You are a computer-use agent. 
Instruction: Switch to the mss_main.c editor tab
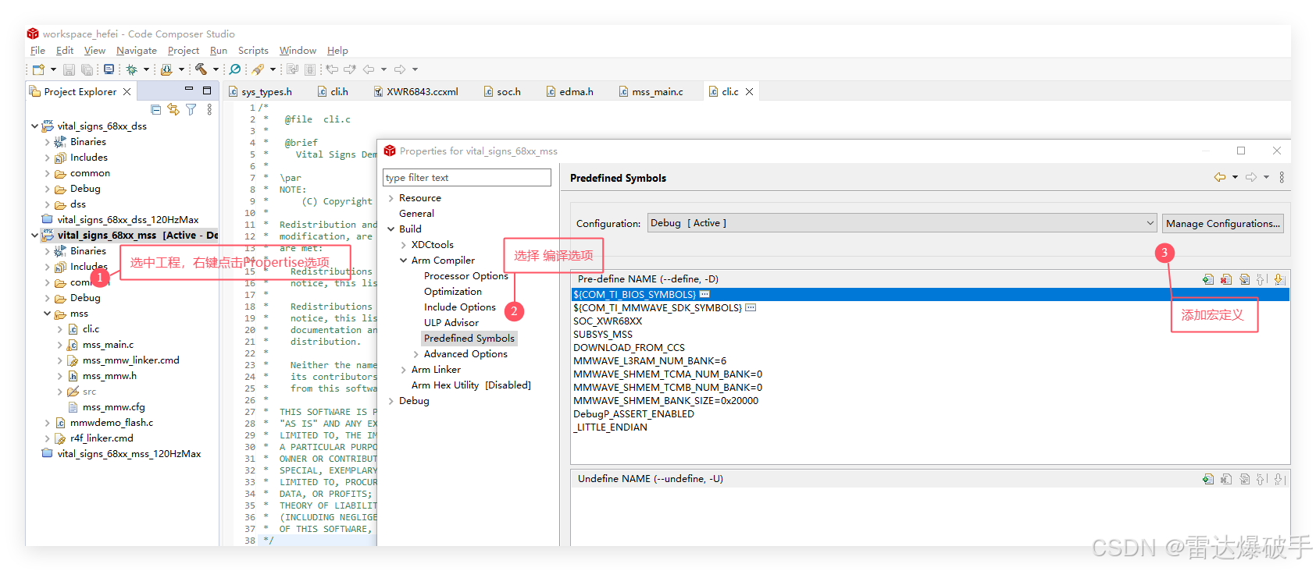[x=651, y=92]
